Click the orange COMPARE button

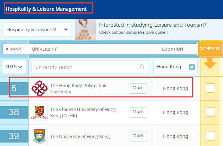click(x=209, y=49)
